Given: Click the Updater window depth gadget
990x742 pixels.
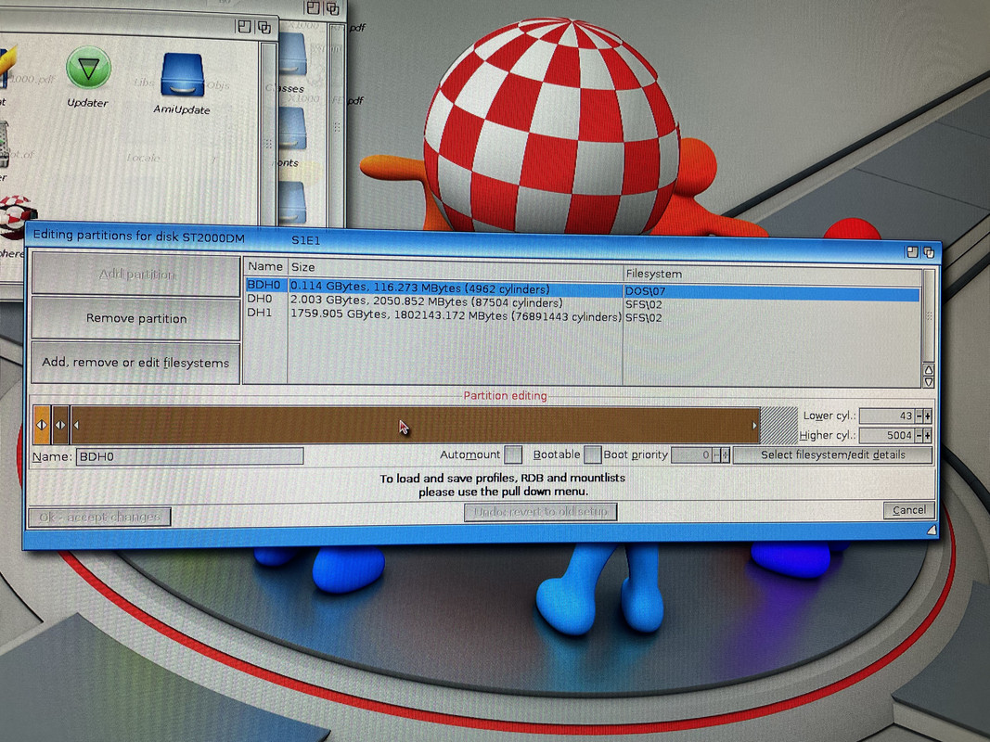Looking at the screenshot, I should (x=264, y=27).
